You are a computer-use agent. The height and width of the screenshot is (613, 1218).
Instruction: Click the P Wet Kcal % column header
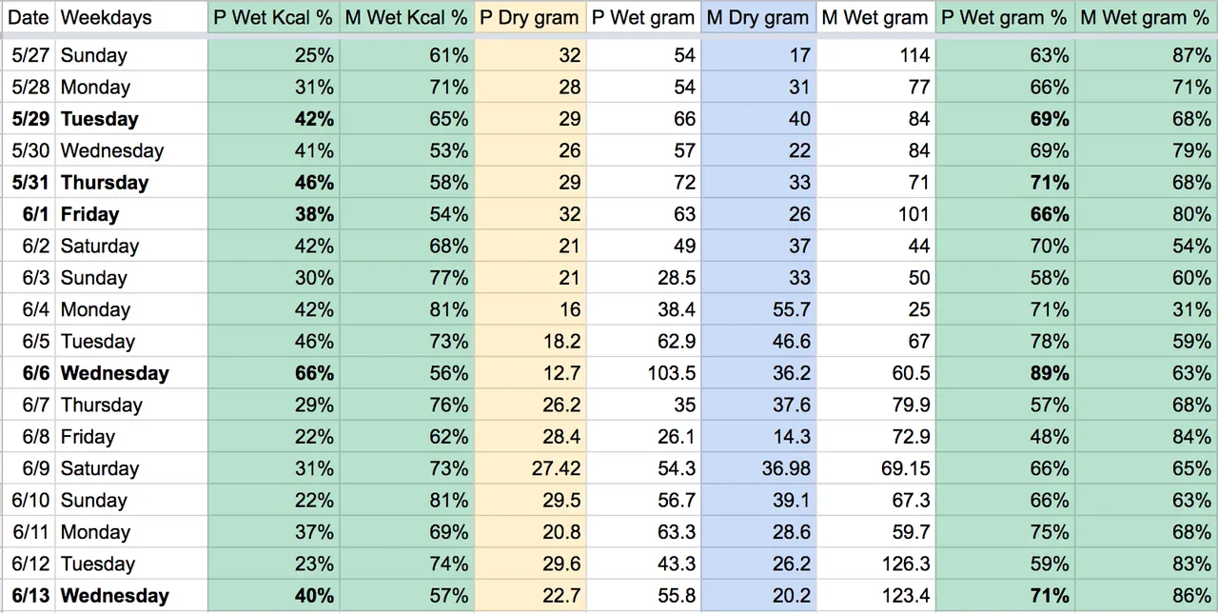273,17
